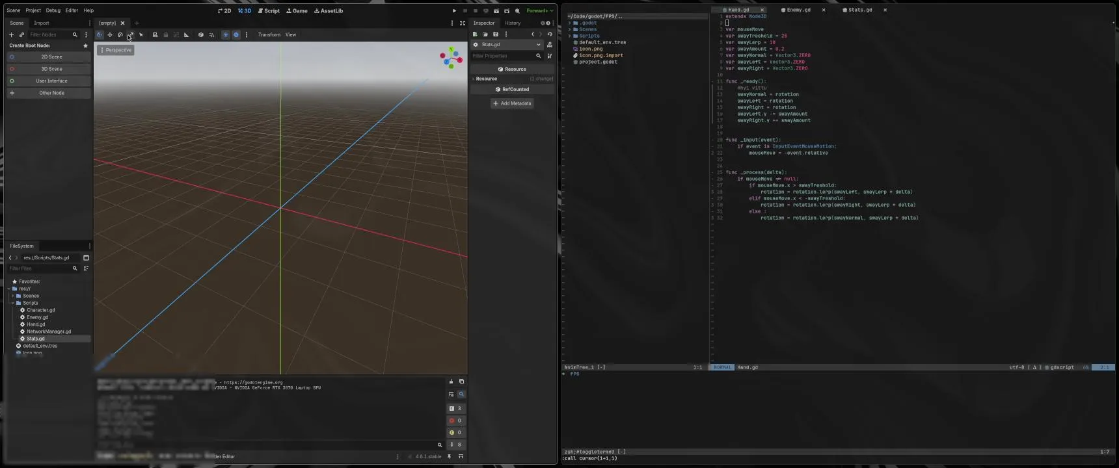1119x468 pixels.
Task: Create a 3D Scene root node
Action: (x=49, y=69)
